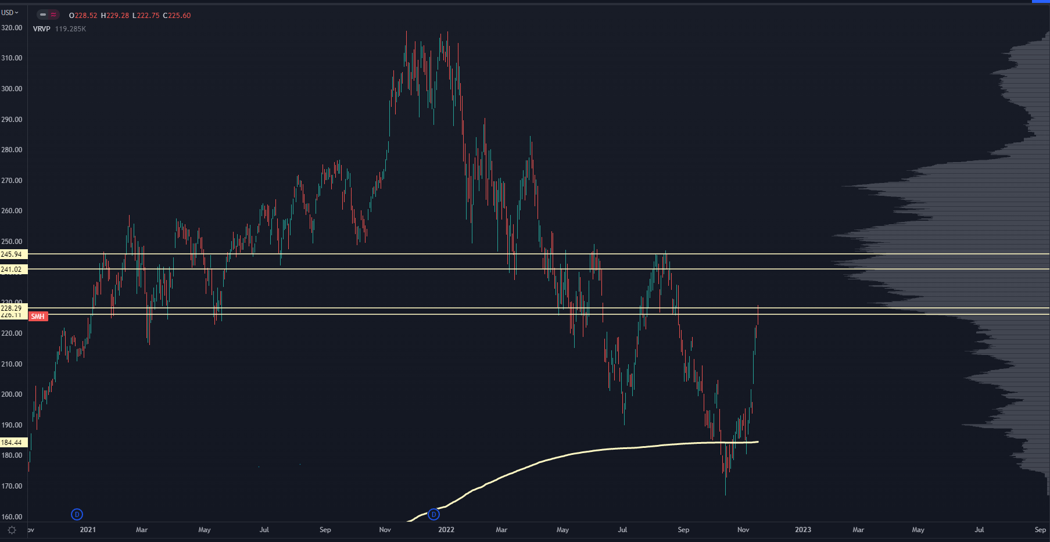Select the red SMH price label

click(x=38, y=317)
